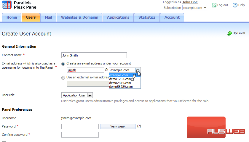
Task: Click the Create User Account page title
Action: (26, 34)
